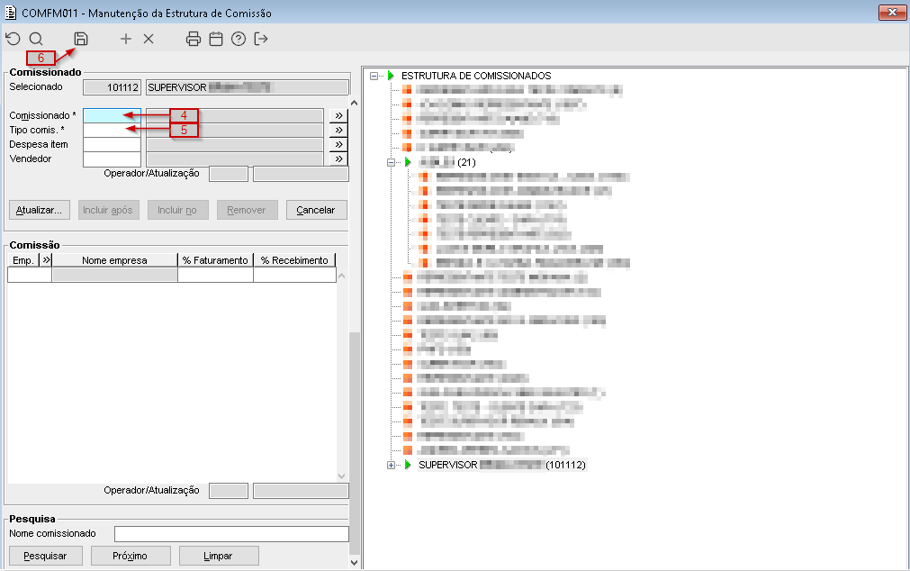Click the window document icon in title bar
Viewport: 910px width, 571px height.
click(x=11, y=13)
